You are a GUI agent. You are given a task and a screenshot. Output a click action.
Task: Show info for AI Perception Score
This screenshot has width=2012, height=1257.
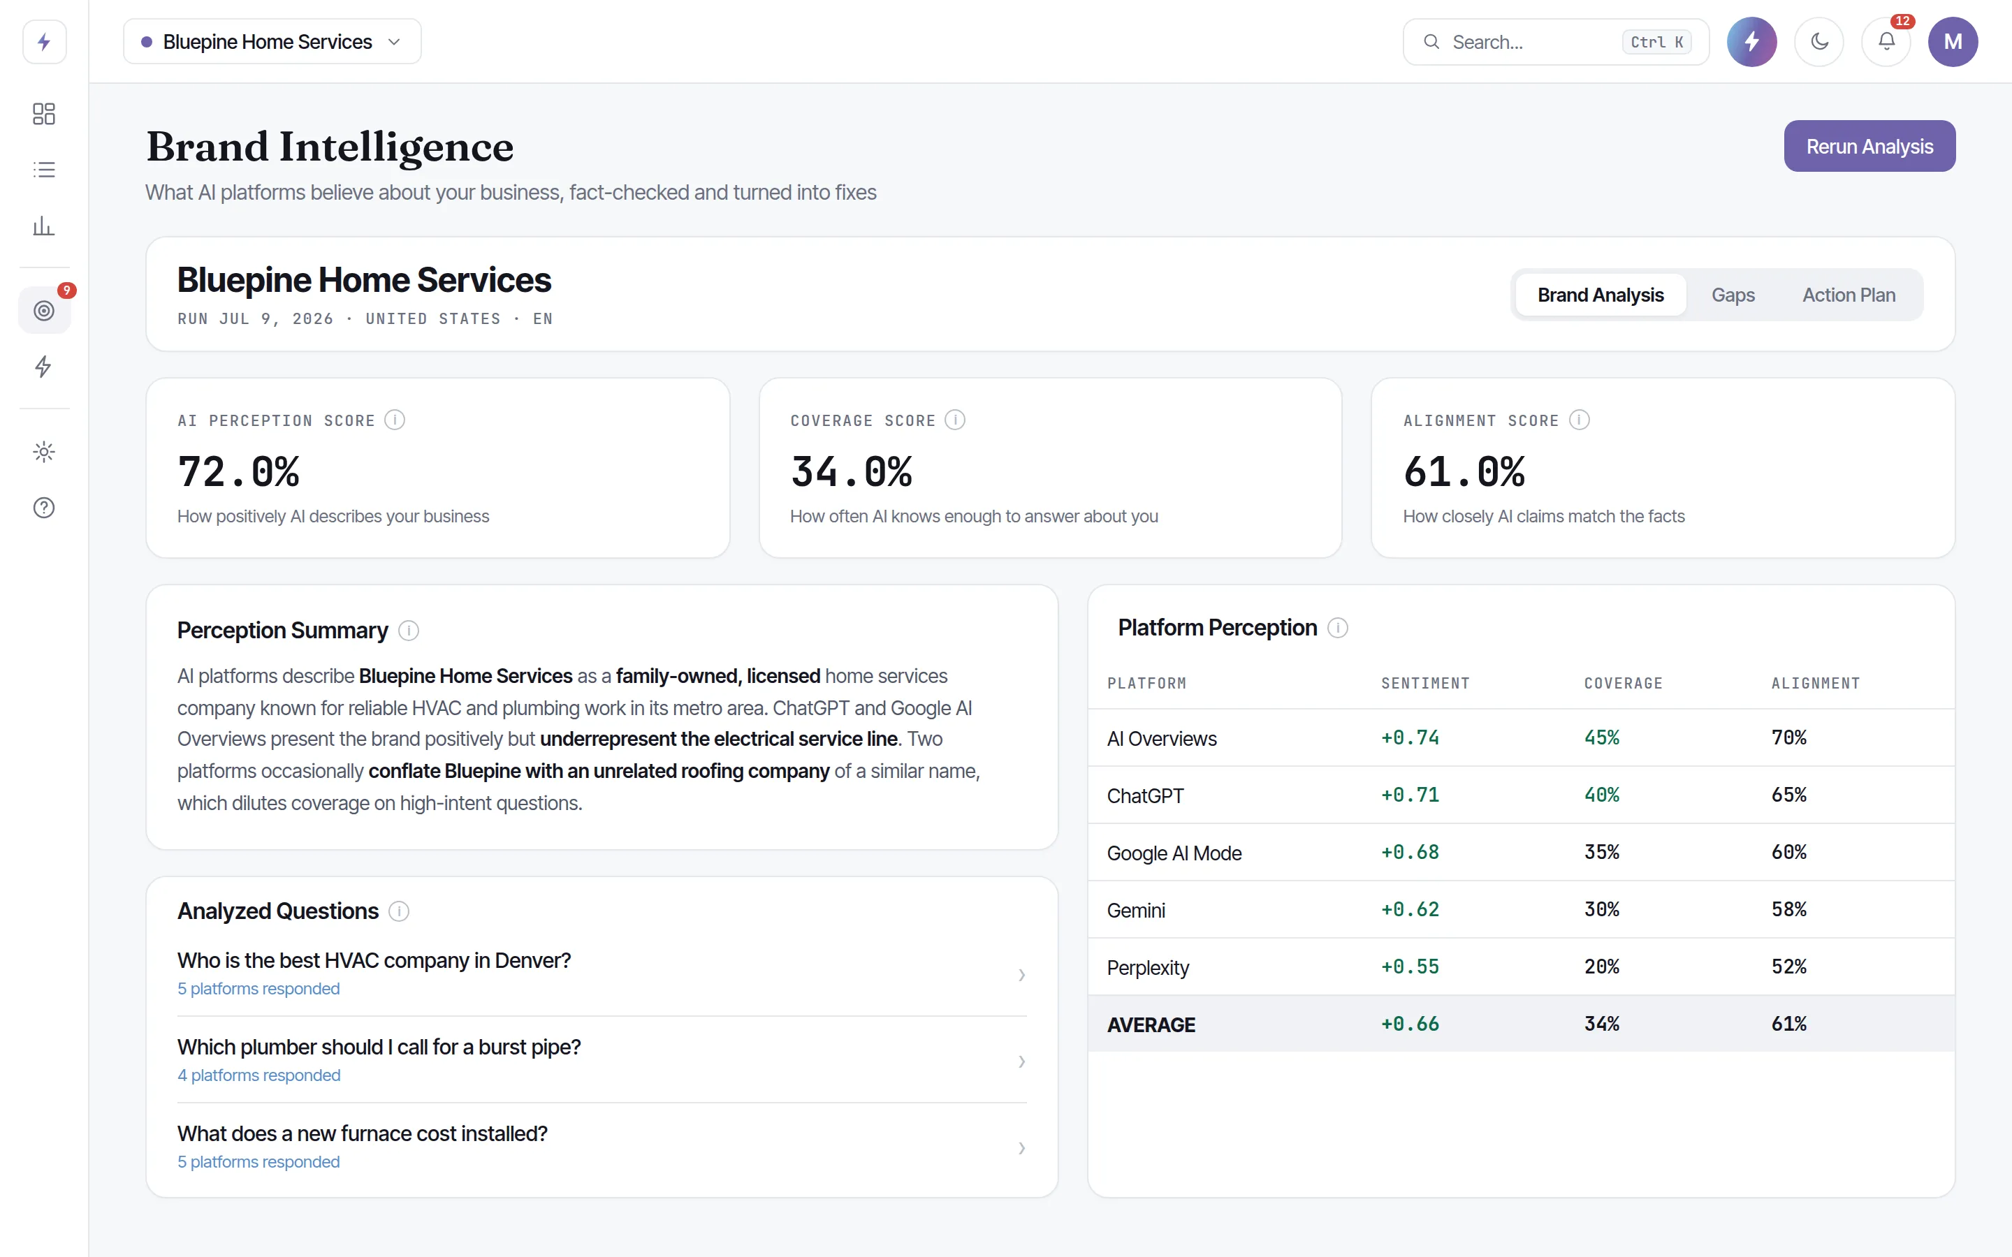tap(395, 420)
